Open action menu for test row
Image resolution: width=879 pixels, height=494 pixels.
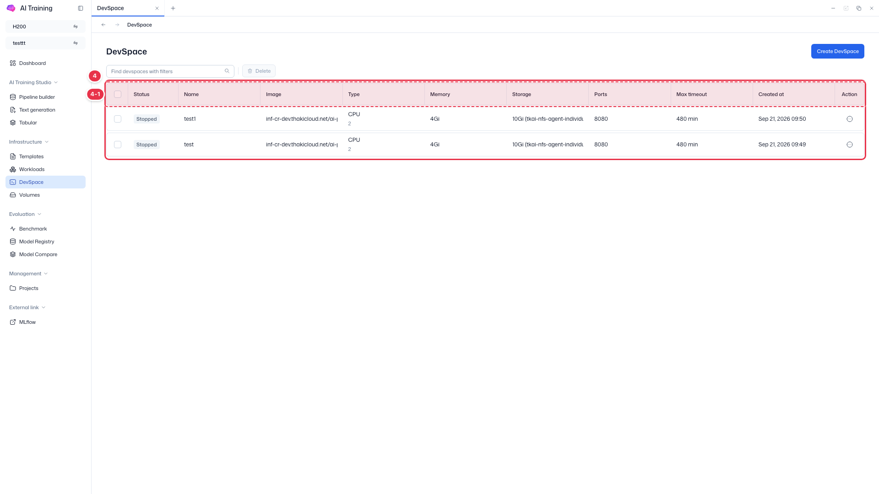850,145
